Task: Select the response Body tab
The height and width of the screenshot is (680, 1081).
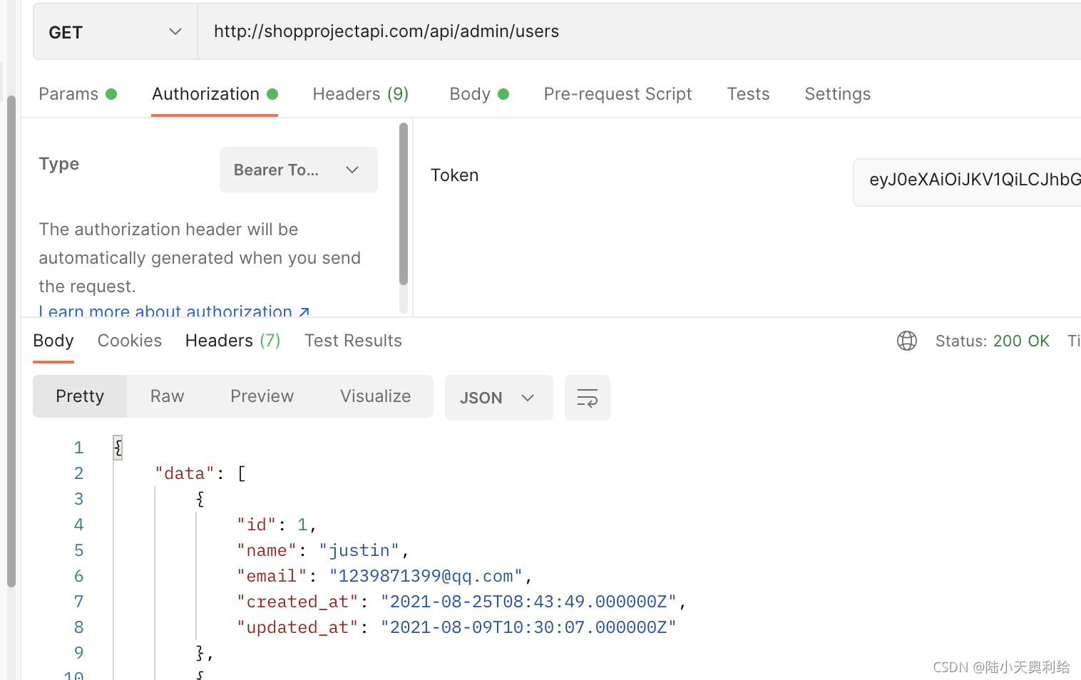Action: pos(53,341)
